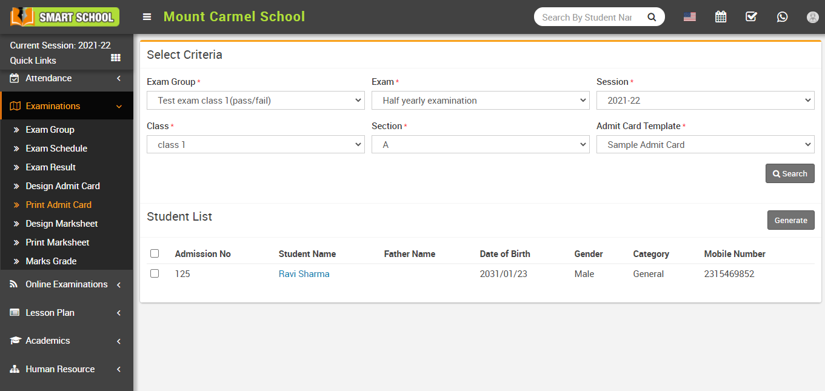Click the Smart School logo

[62, 16]
